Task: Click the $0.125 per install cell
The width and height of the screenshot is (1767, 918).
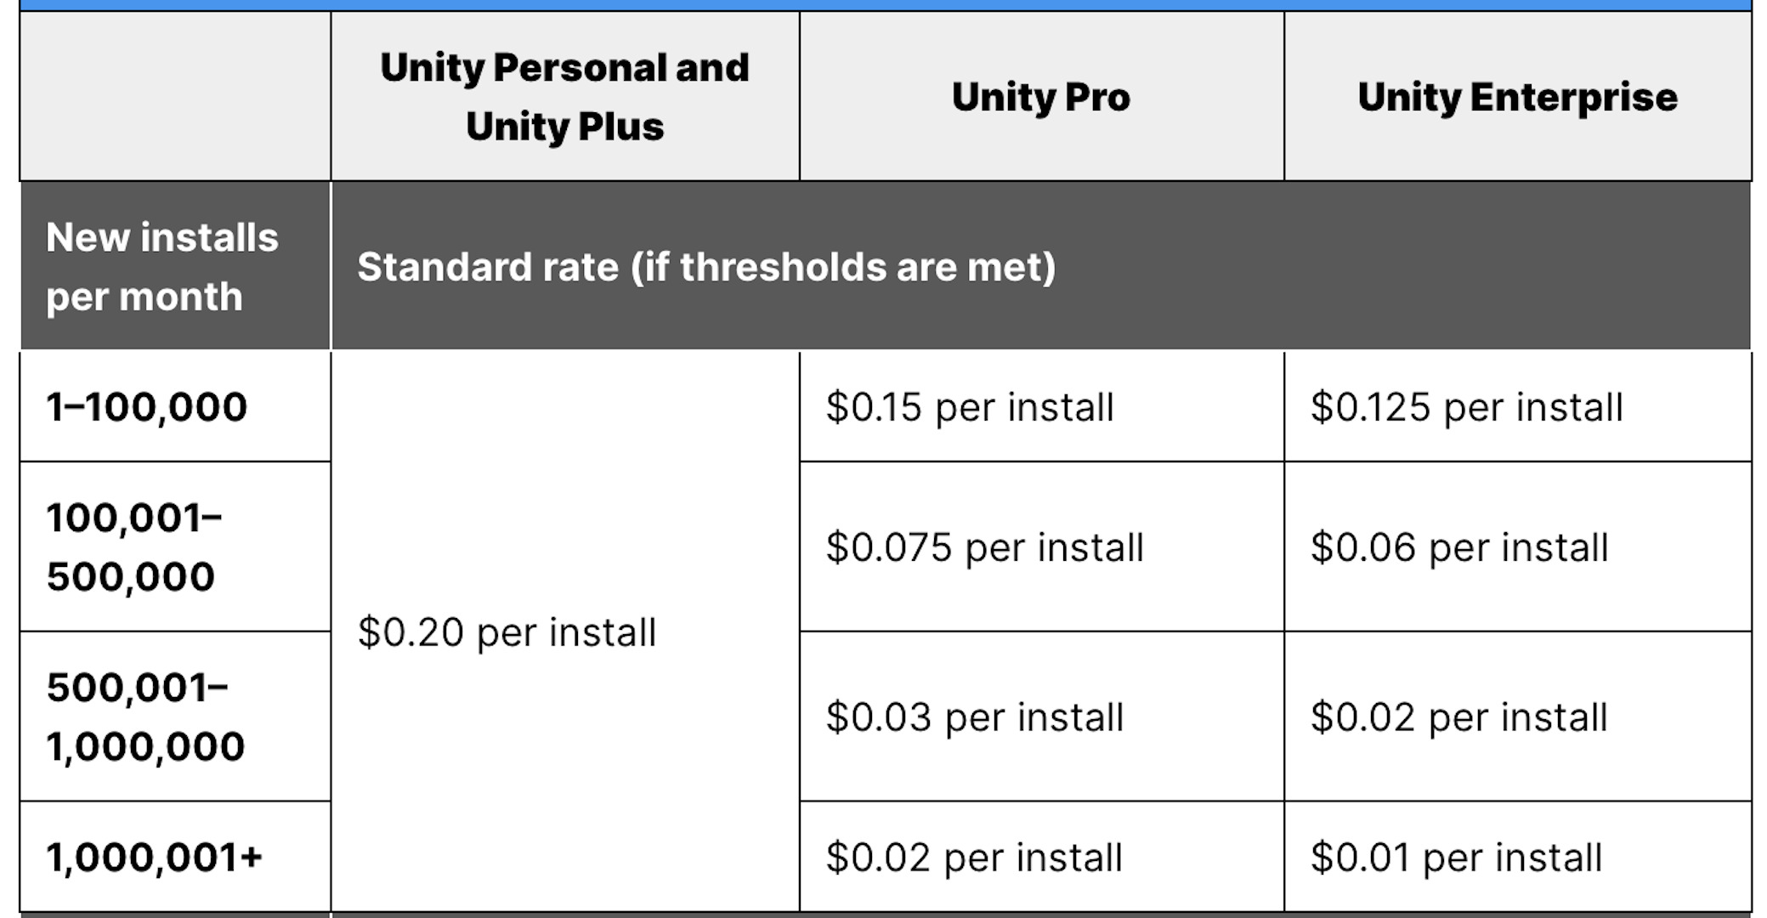Action: tap(1518, 406)
